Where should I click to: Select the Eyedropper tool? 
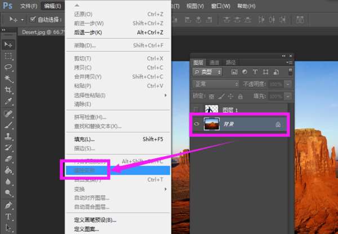[8, 101]
